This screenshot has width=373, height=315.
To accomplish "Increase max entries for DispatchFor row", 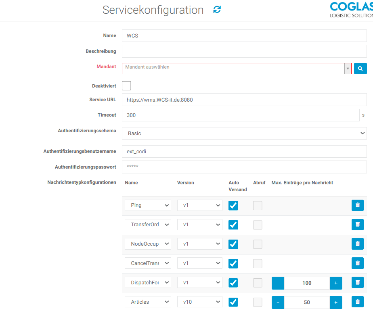I will [x=336, y=283].
